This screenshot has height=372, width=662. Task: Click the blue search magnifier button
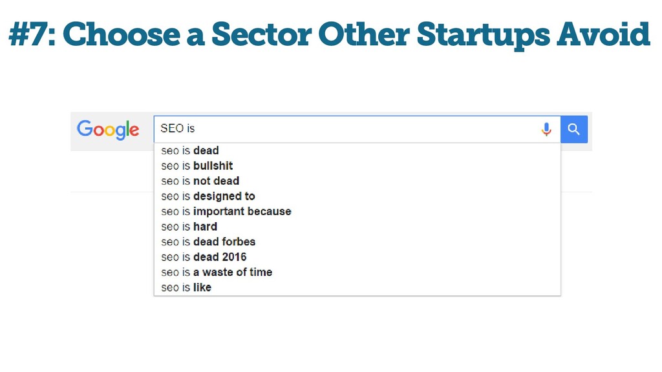(x=574, y=129)
